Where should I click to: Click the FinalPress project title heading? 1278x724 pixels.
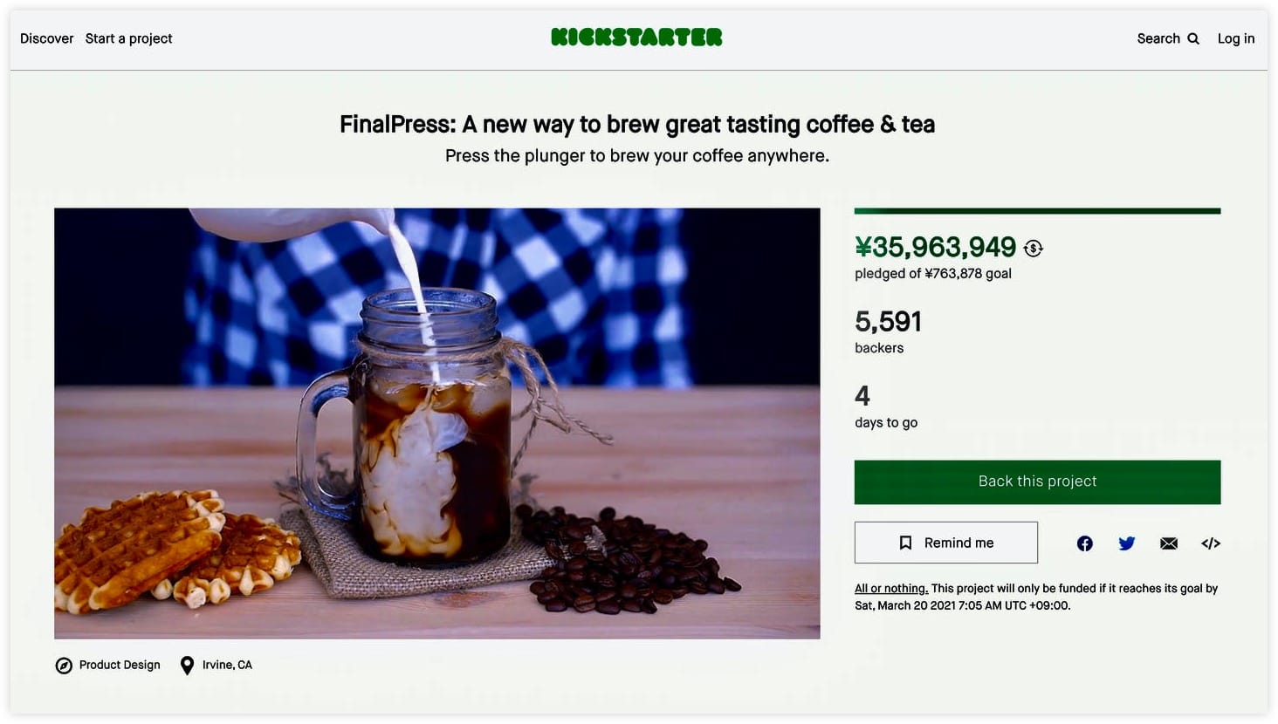(x=637, y=124)
